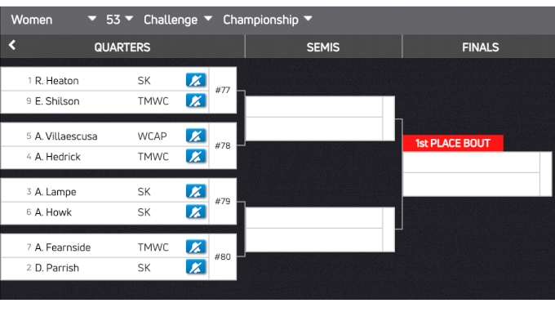
Task: Go back using the left chevron arrow
Action: [12, 45]
